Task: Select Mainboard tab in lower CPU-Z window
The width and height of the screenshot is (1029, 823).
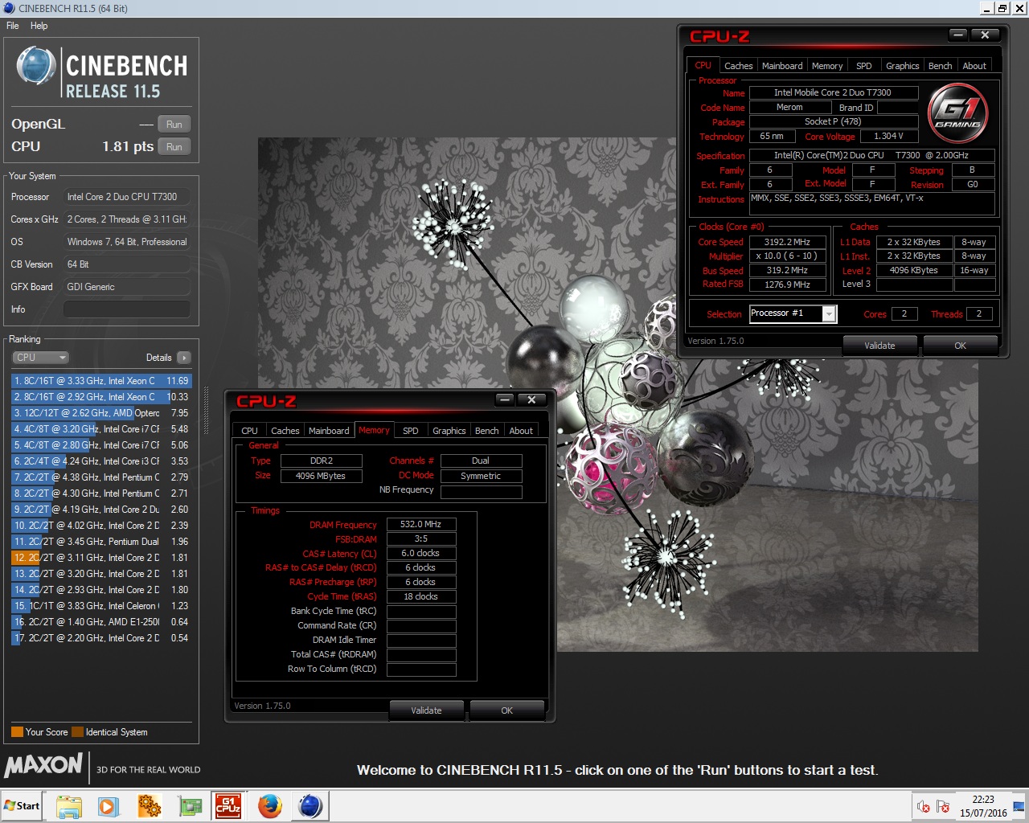Action: click(329, 431)
